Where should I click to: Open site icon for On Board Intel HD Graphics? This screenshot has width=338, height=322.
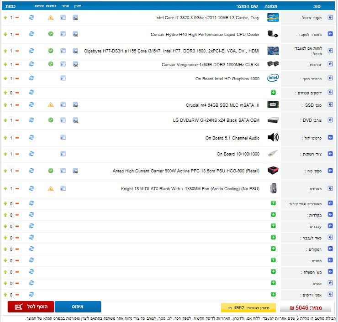point(63,78)
